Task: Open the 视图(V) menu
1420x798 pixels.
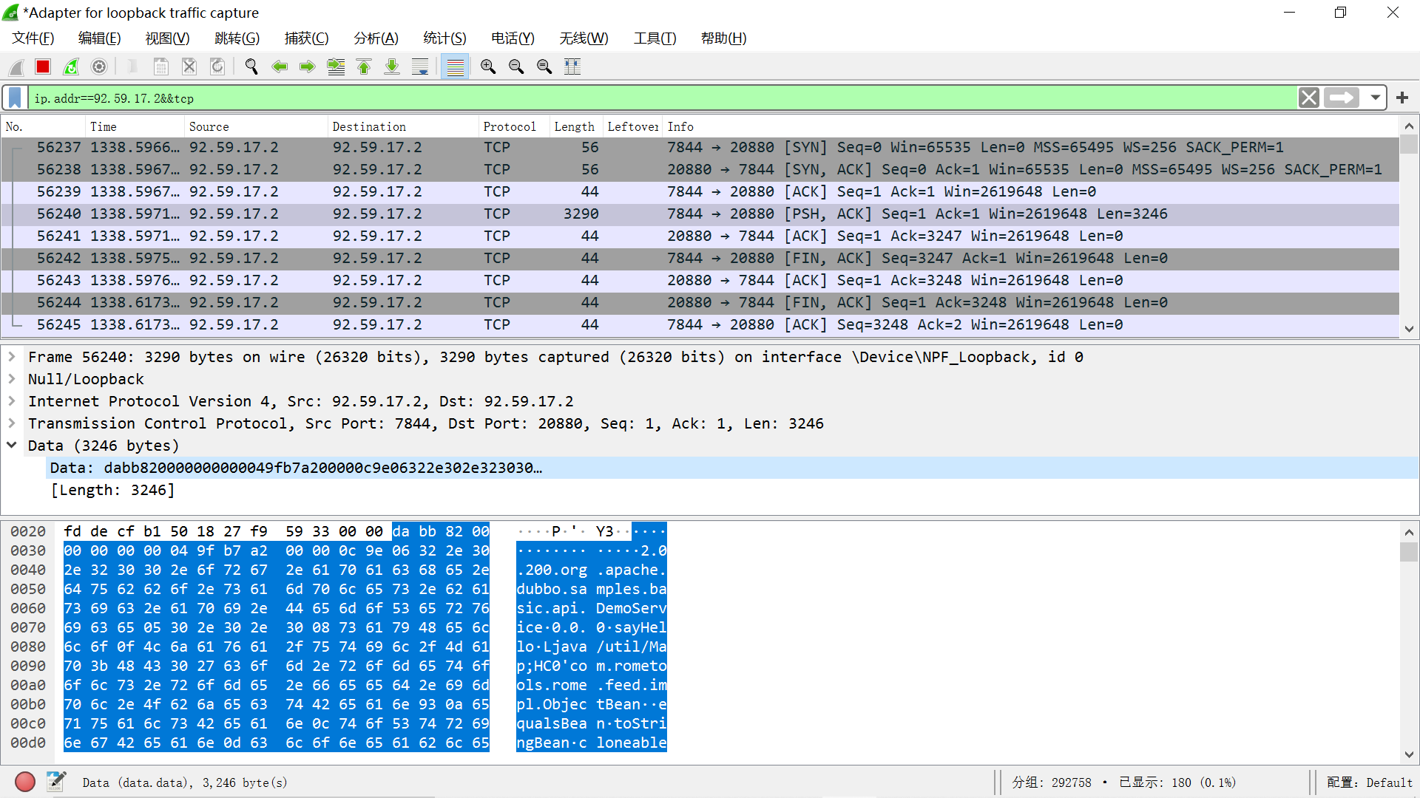Action: (x=168, y=38)
